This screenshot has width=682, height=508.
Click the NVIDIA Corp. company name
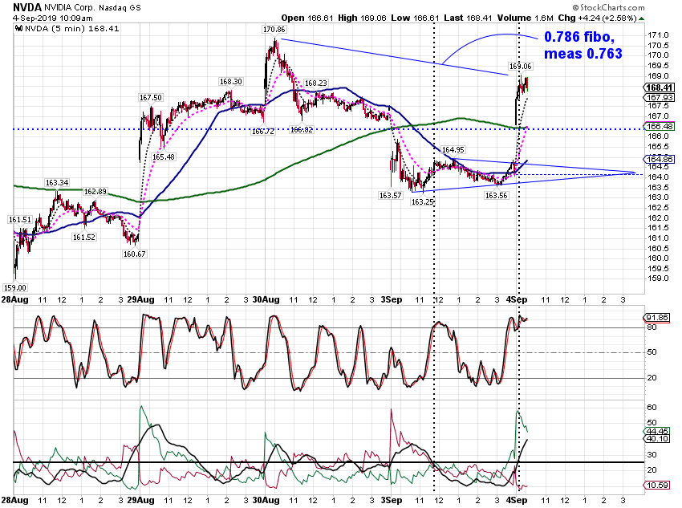click(70, 7)
